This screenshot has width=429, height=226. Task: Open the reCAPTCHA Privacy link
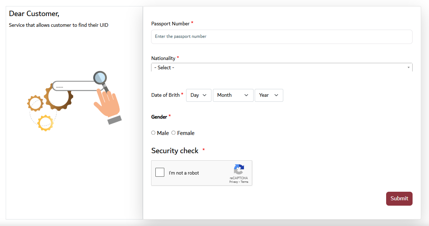click(x=234, y=182)
